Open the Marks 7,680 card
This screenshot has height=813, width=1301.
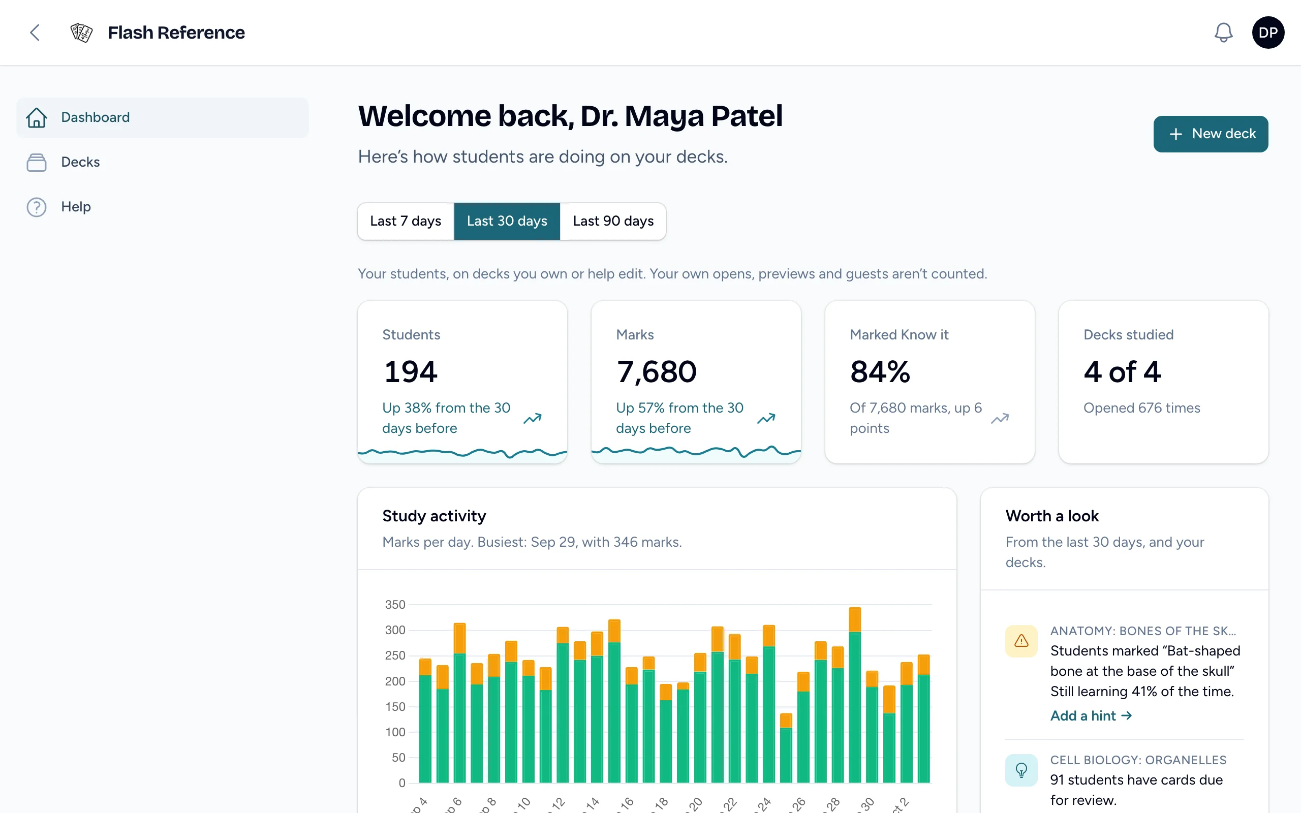point(696,382)
